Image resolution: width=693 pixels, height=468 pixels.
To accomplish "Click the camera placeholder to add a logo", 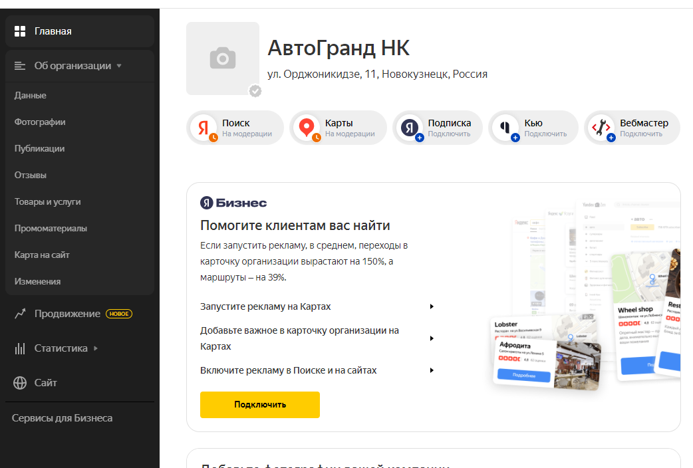I will point(223,58).
